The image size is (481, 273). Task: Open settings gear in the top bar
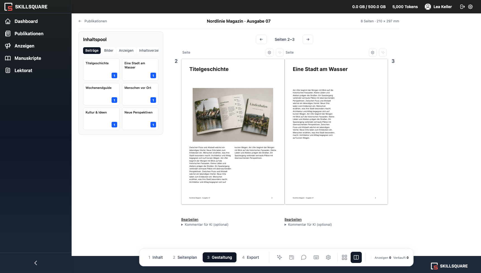[x=470, y=7]
